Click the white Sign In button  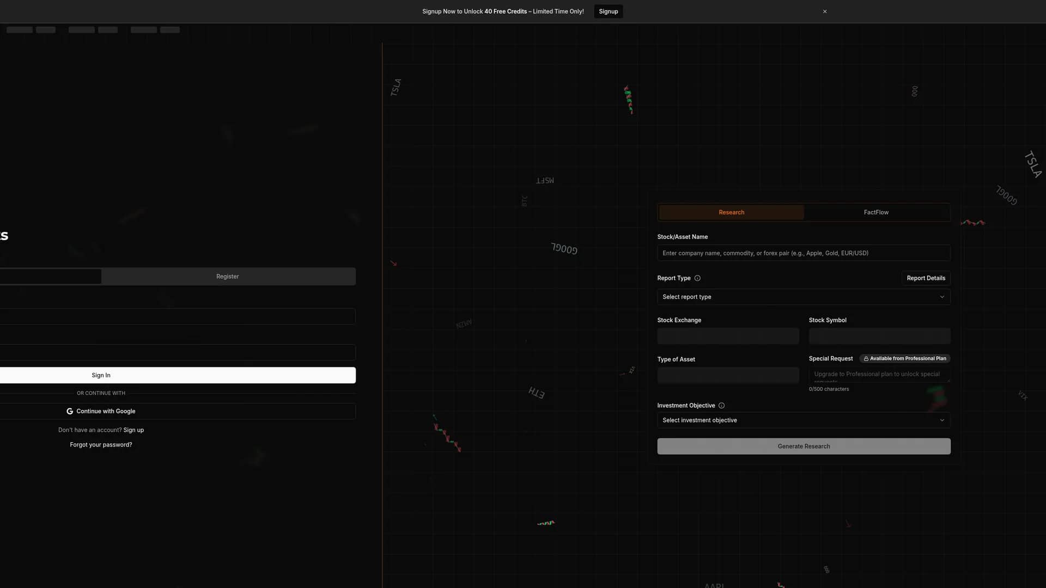tap(178, 375)
